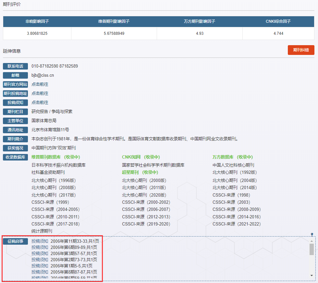Image resolution: width=318 pixels, height=283 pixels.
Task: Click the 征稿启事 label tag
Action: click(x=15, y=241)
